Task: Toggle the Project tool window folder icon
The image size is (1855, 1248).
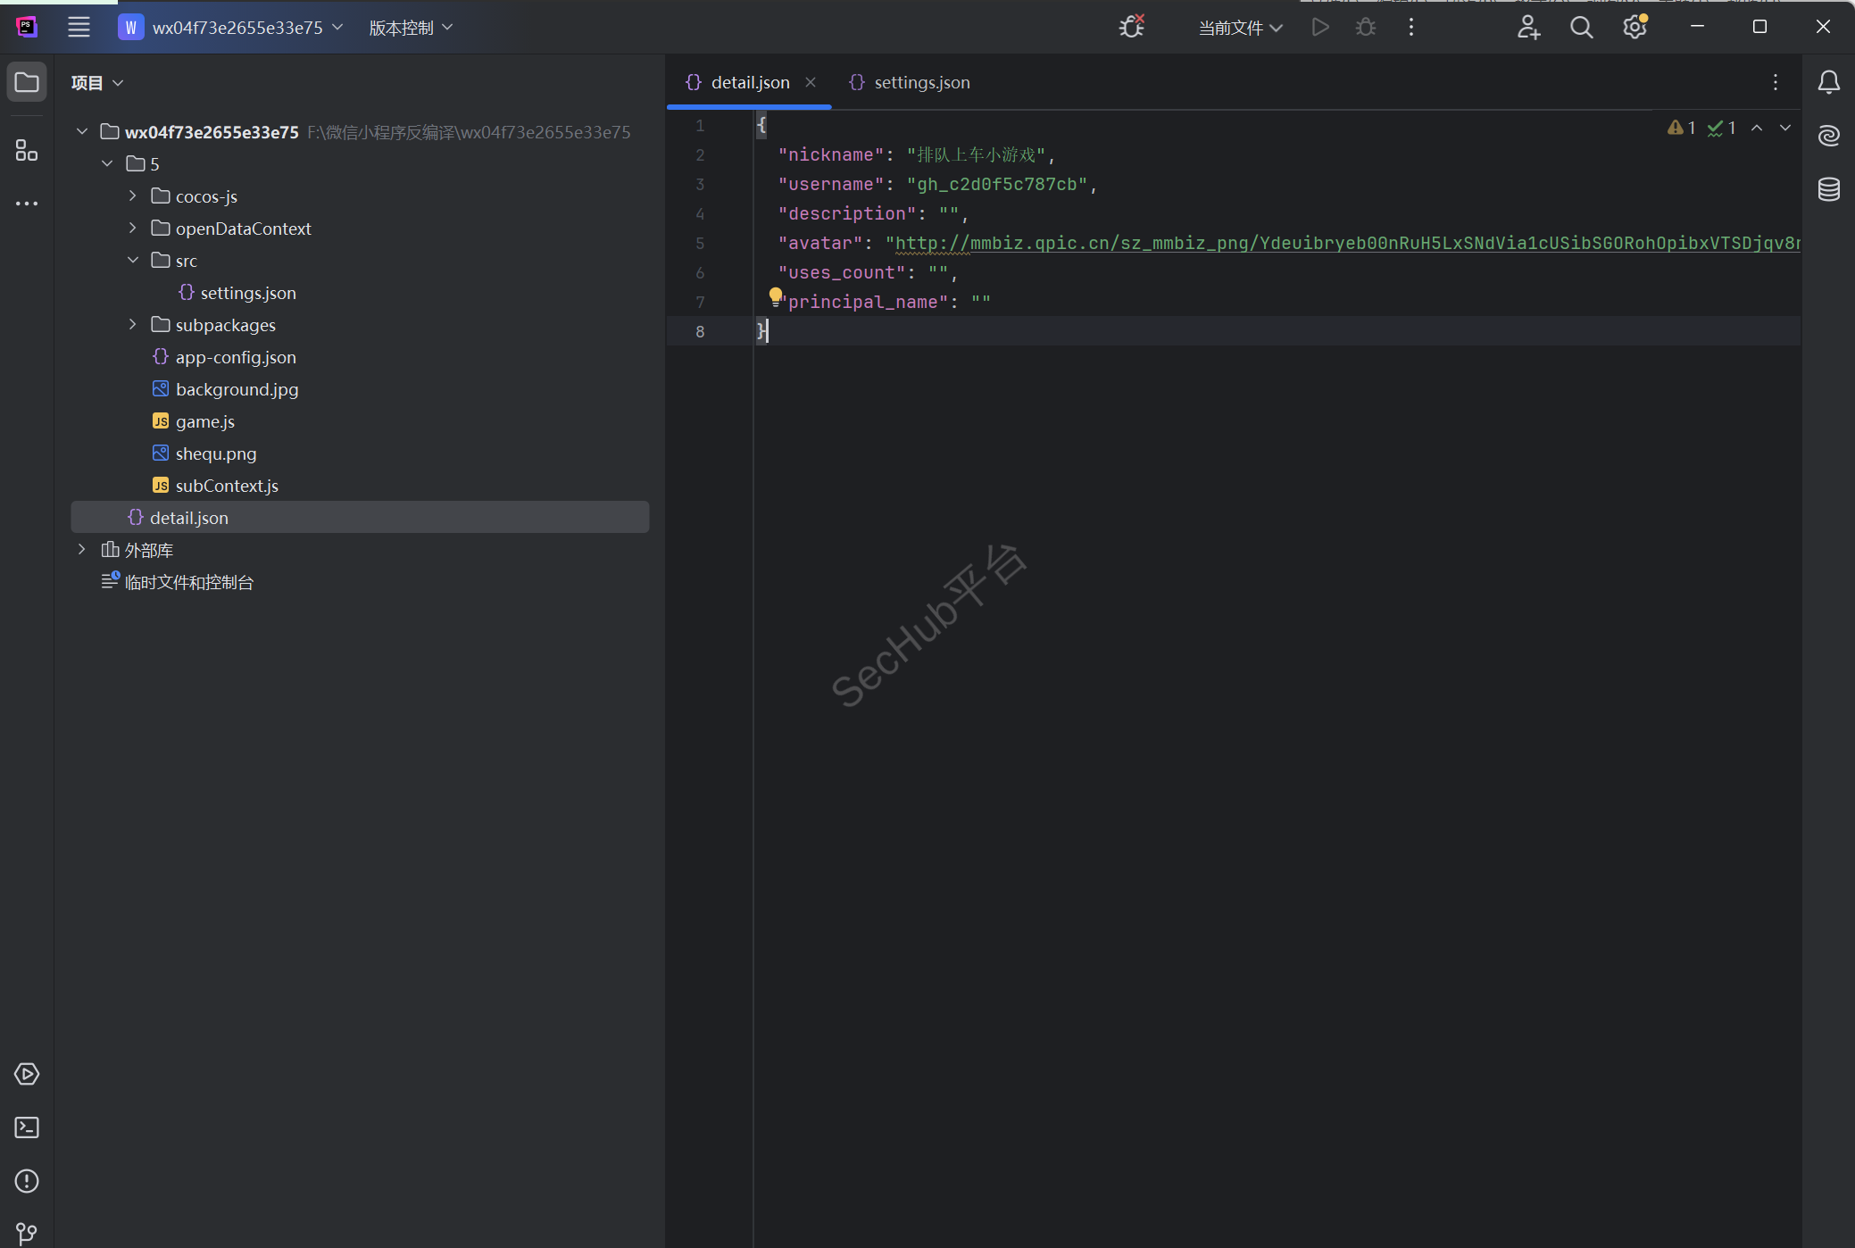Action: [x=27, y=82]
